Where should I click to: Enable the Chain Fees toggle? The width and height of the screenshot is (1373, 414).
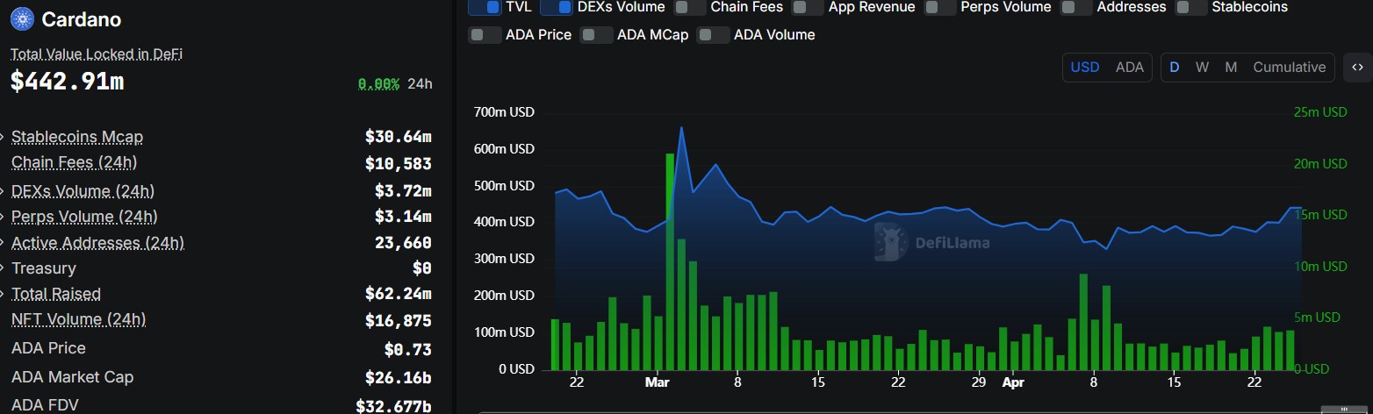click(x=690, y=7)
